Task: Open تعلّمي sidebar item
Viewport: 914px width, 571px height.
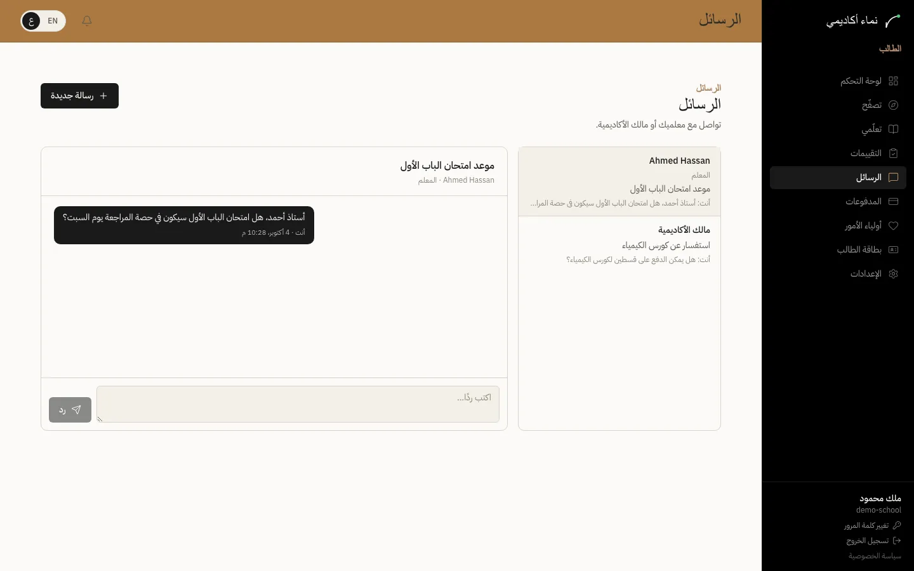Action: (838, 129)
